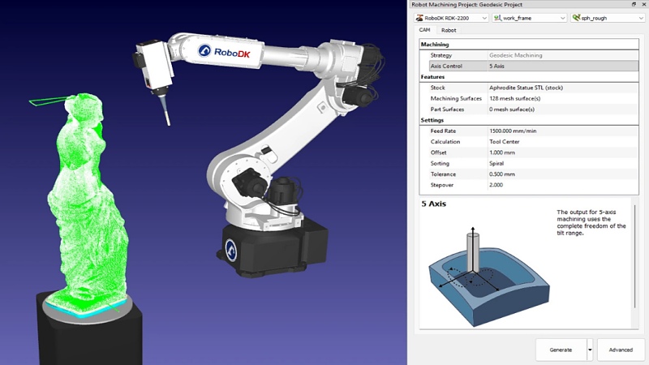Click the milling spindle tool on the robot
The image size is (649, 365).
tap(154, 66)
